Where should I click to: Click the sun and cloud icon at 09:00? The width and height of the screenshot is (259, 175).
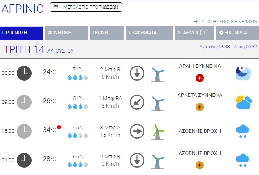tap(243, 102)
